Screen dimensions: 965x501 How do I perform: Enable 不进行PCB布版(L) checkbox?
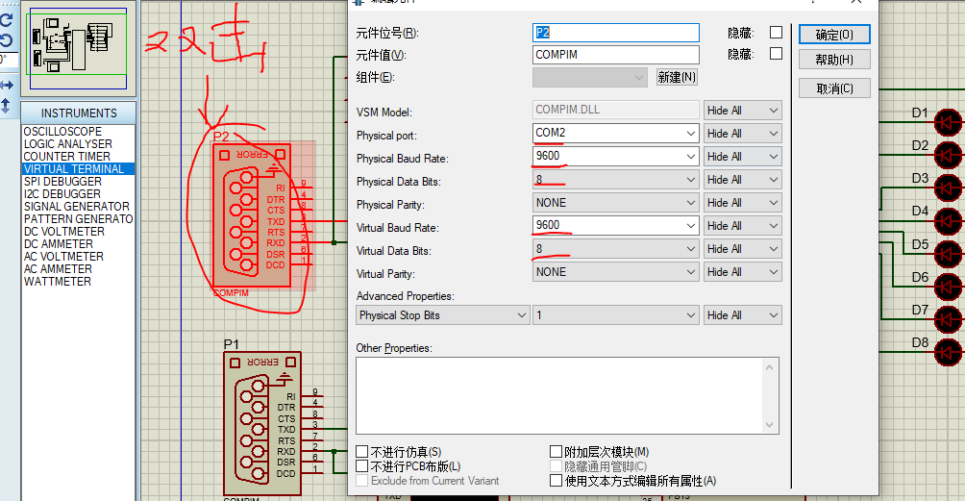click(361, 466)
